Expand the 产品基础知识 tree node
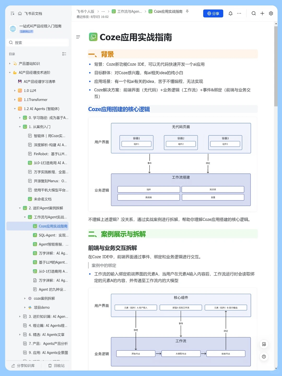 (x=10, y=63)
